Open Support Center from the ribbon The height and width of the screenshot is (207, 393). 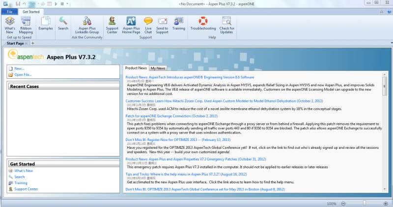pyautogui.click(x=112, y=25)
